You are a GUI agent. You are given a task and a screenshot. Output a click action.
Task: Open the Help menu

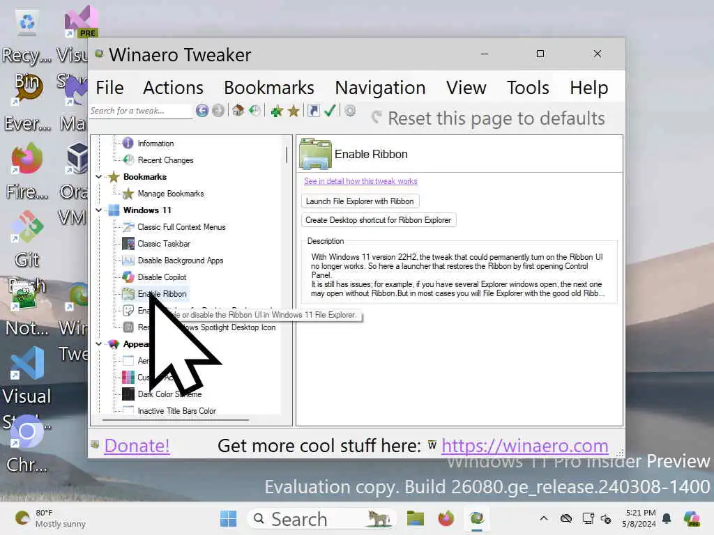(x=588, y=87)
